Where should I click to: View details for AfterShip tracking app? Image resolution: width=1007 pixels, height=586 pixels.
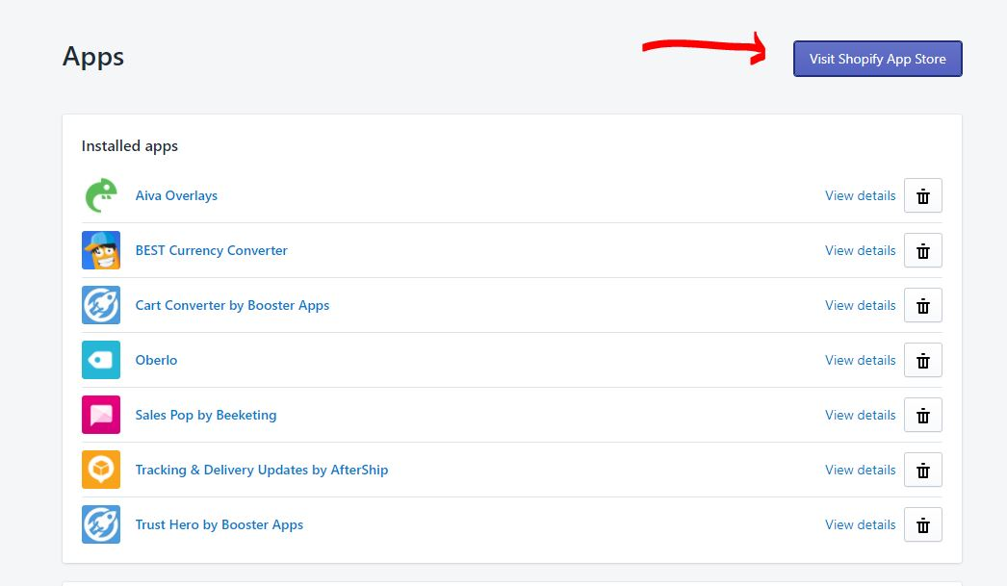tap(860, 470)
